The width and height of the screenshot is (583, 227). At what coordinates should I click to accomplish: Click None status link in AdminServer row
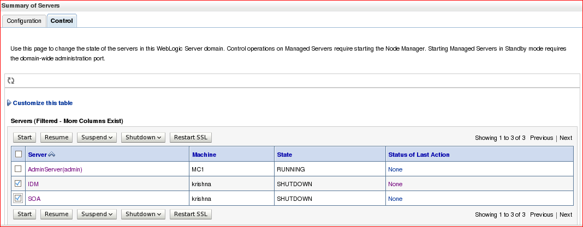point(395,169)
